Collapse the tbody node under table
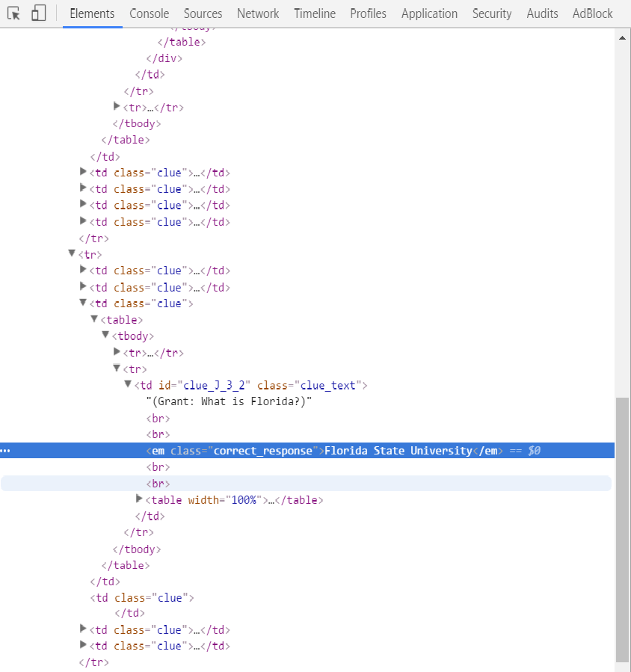 tap(105, 336)
